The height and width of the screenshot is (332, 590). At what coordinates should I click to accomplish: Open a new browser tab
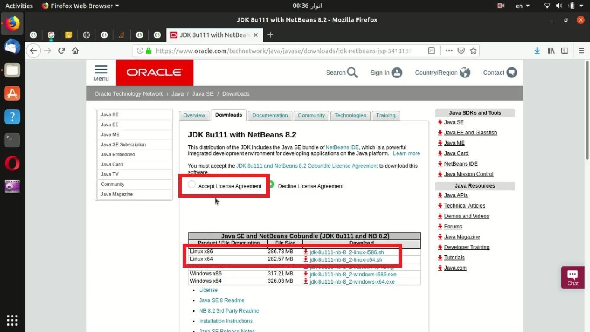[x=270, y=35]
